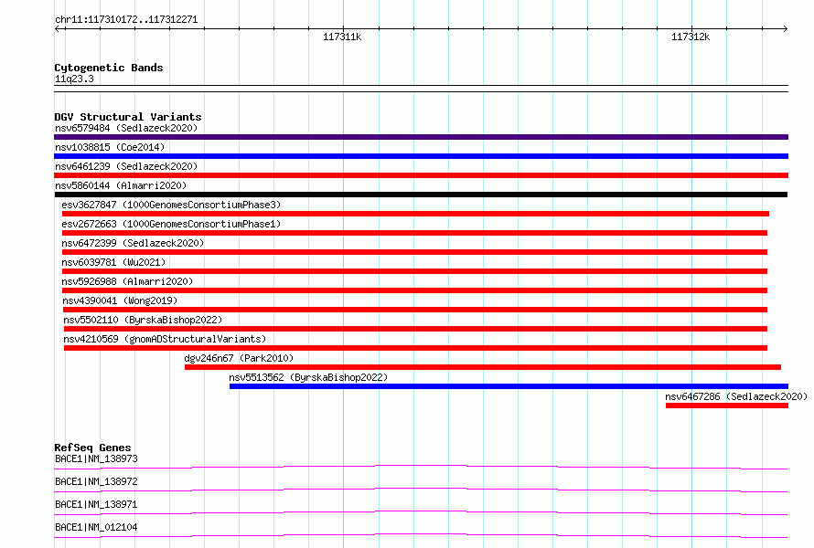Click the left arrow of the ruler
The height and width of the screenshot is (548, 814).
click(58, 28)
